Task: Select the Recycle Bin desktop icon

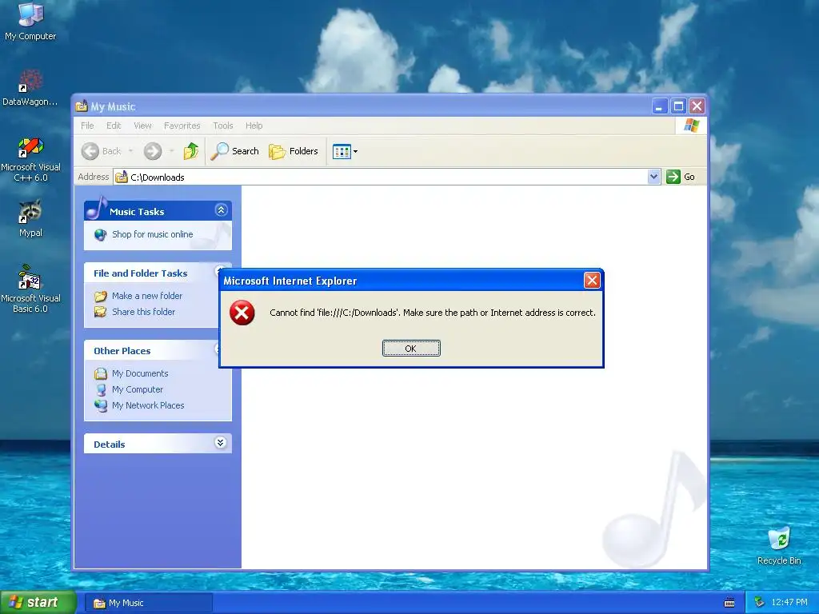Action: point(779,545)
